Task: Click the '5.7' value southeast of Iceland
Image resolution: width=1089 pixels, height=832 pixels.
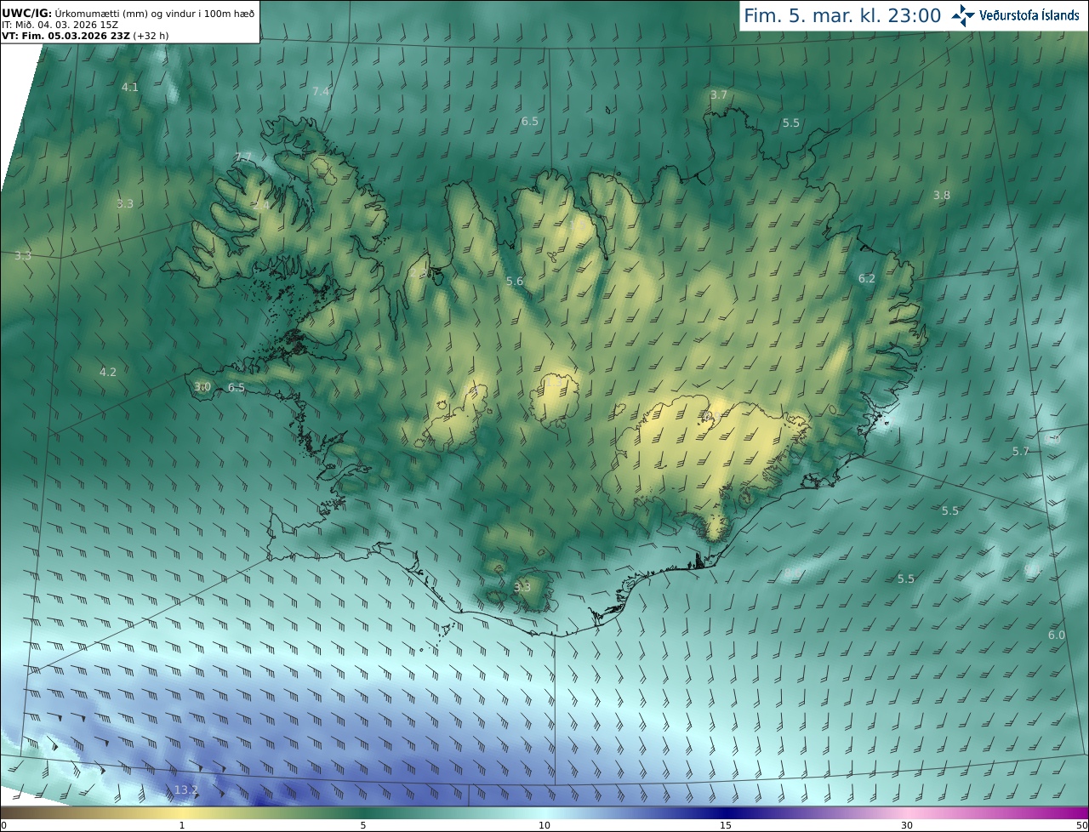Action: [1020, 451]
